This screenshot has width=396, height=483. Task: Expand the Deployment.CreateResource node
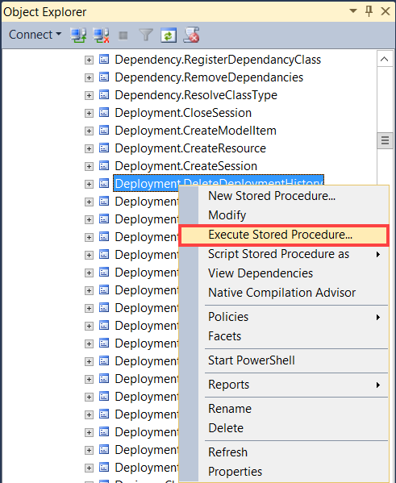(x=89, y=148)
